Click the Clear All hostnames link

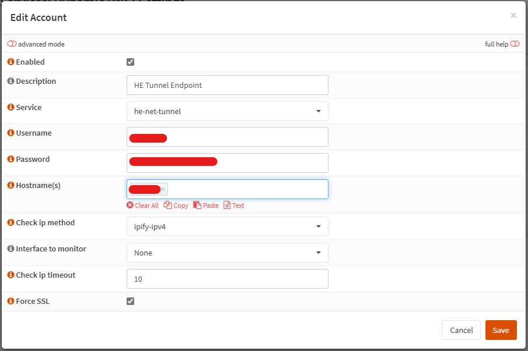[x=142, y=205]
